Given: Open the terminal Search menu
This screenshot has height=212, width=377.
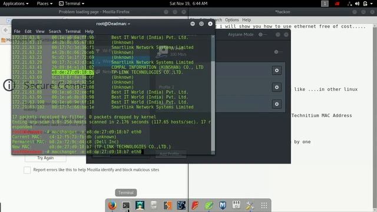Looking at the screenshot, I should click(x=55, y=31).
